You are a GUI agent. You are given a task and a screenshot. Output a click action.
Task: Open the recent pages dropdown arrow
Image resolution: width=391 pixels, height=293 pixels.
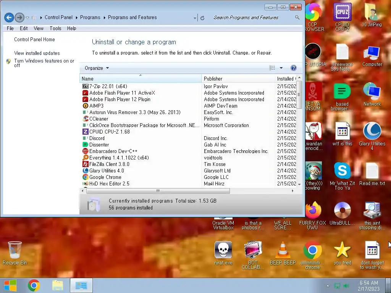27,18
